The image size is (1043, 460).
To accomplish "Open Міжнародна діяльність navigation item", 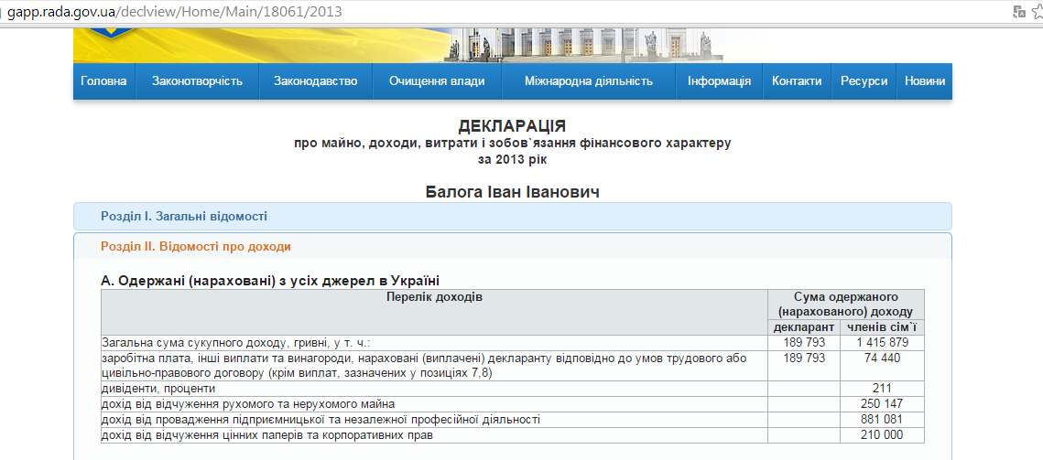I will point(588,80).
